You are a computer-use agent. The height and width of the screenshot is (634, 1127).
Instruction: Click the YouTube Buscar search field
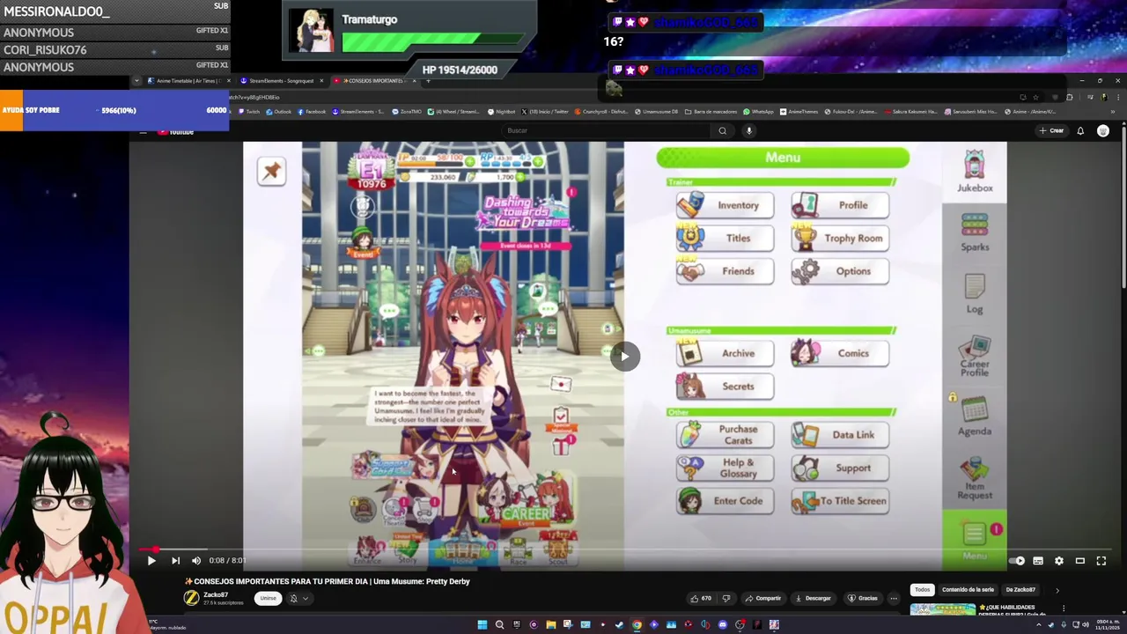(606, 130)
